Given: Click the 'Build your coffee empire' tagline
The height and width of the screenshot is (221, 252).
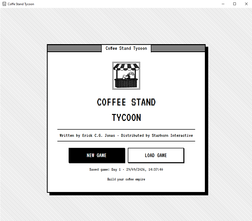Looking at the screenshot, I should pyautogui.click(x=126, y=179).
